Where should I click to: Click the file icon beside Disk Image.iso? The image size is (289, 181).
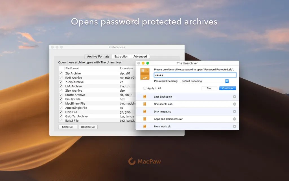click(145, 111)
